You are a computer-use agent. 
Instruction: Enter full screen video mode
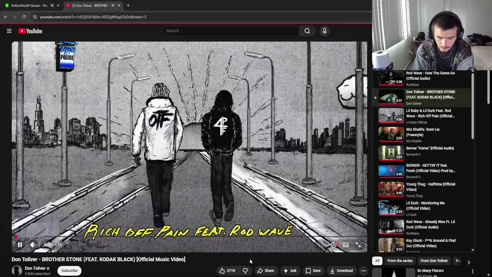358,245
